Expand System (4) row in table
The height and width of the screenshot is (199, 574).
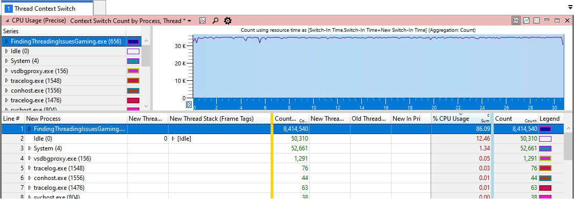[x=29, y=149]
